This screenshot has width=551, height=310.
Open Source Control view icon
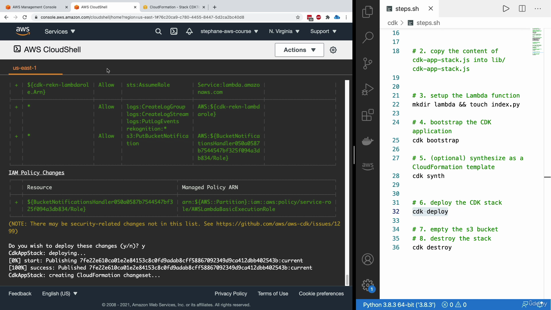[368, 63]
